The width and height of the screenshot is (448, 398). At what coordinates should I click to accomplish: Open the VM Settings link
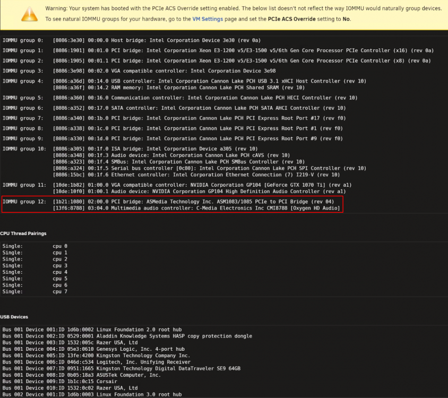point(208,19)
